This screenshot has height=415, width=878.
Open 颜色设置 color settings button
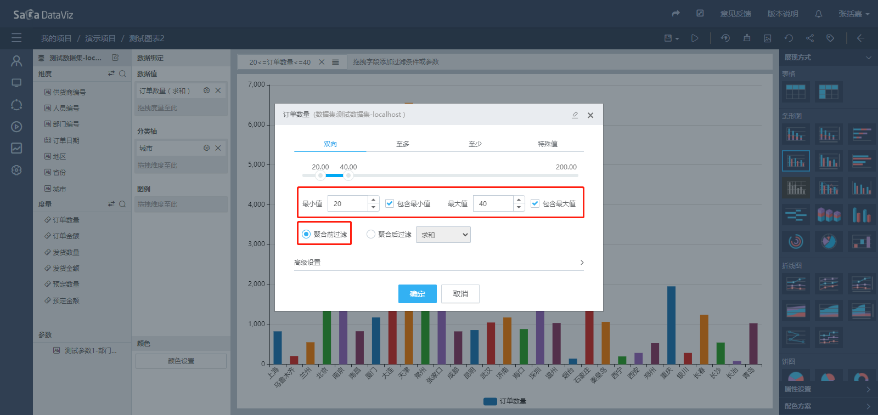(181, 361)
